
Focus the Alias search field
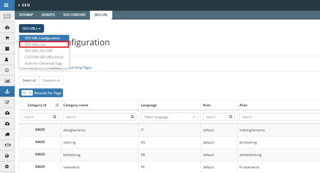coord(280,117)
